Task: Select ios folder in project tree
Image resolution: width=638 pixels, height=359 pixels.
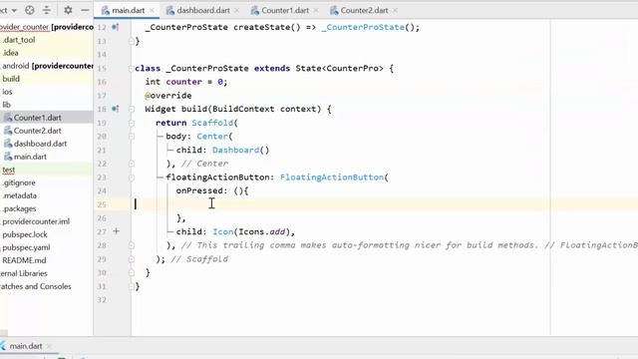Action: 7,92
